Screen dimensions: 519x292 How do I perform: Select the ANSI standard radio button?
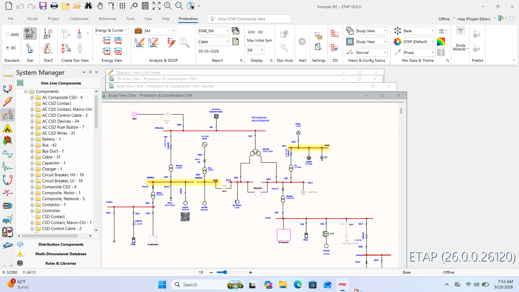7,34
